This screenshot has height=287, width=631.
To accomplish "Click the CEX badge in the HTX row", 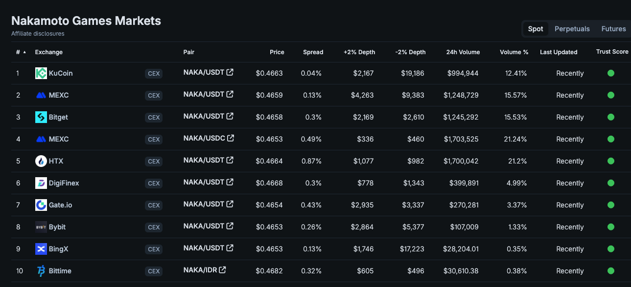I will tap(154, 162).
